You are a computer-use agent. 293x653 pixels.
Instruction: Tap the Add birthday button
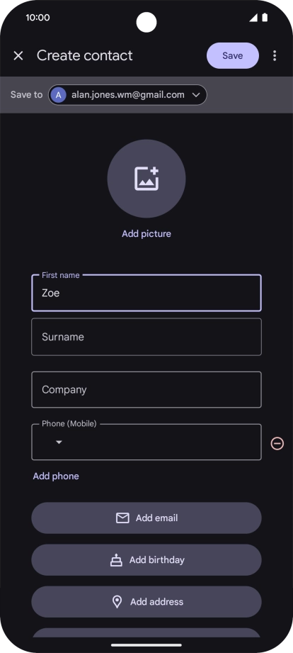tap(146, 560)
